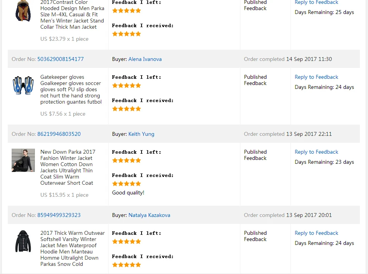Click the feedback-received stars for the gloves order
This screenshot has height=274, width=368.
[x=126, y=109]
